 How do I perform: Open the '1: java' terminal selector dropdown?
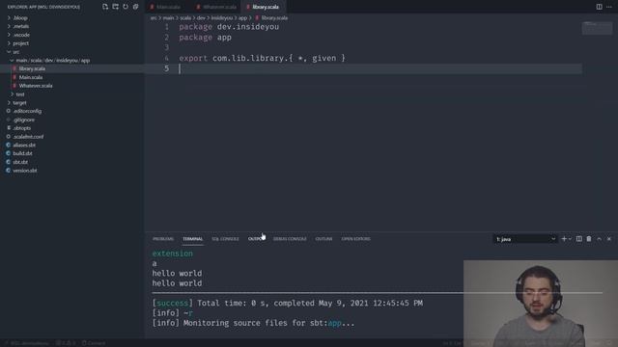click(x=525, y=239)
